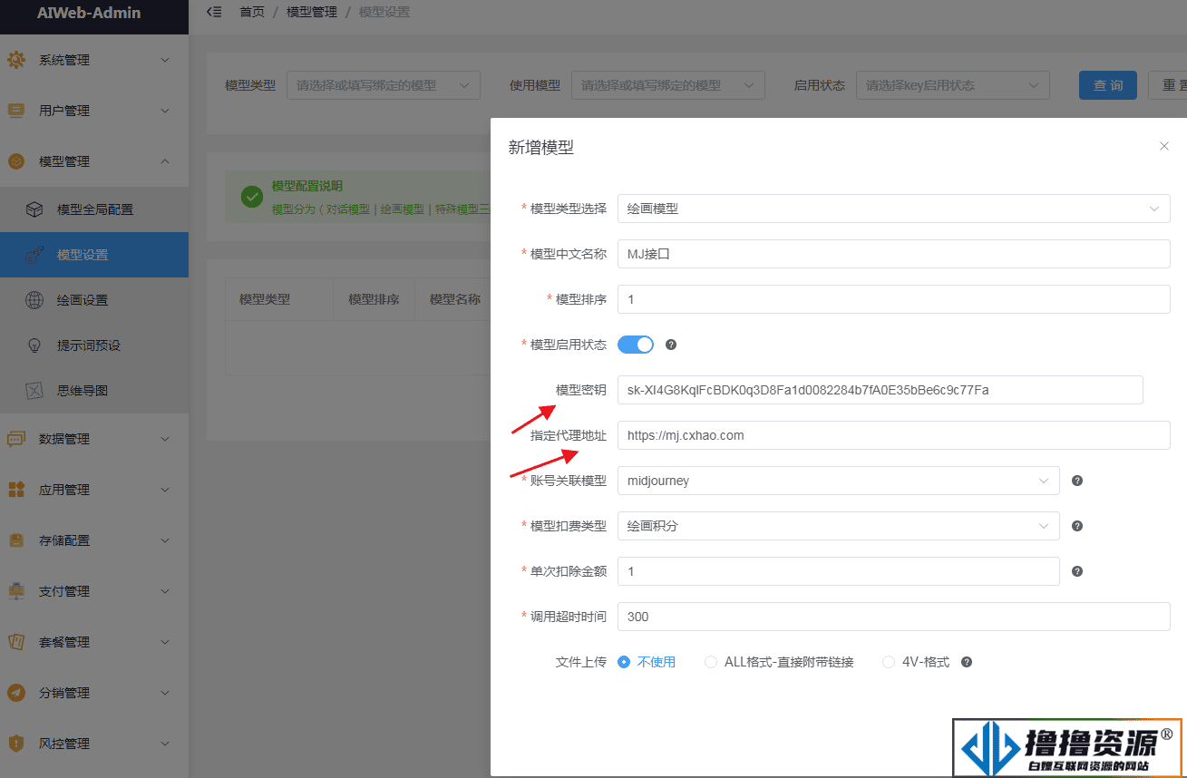Expand the 系统管理 menu chevron
This screenshot has height=778, width=1187.
(165, 60)
